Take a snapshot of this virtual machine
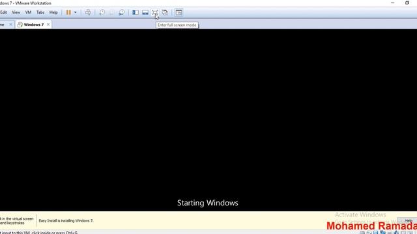417x234 pixels. [x=102, y=12]
